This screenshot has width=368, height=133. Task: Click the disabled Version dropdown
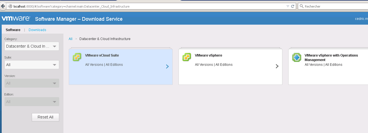point(32,83)
